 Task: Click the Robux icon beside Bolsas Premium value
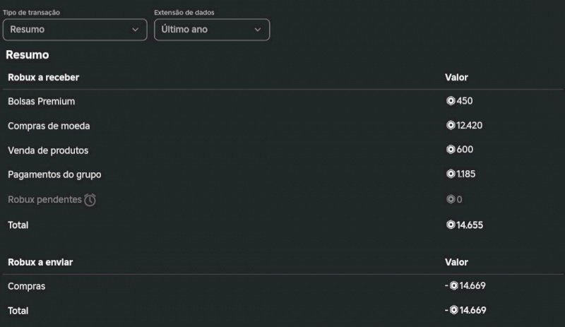[x=451, y=101]
